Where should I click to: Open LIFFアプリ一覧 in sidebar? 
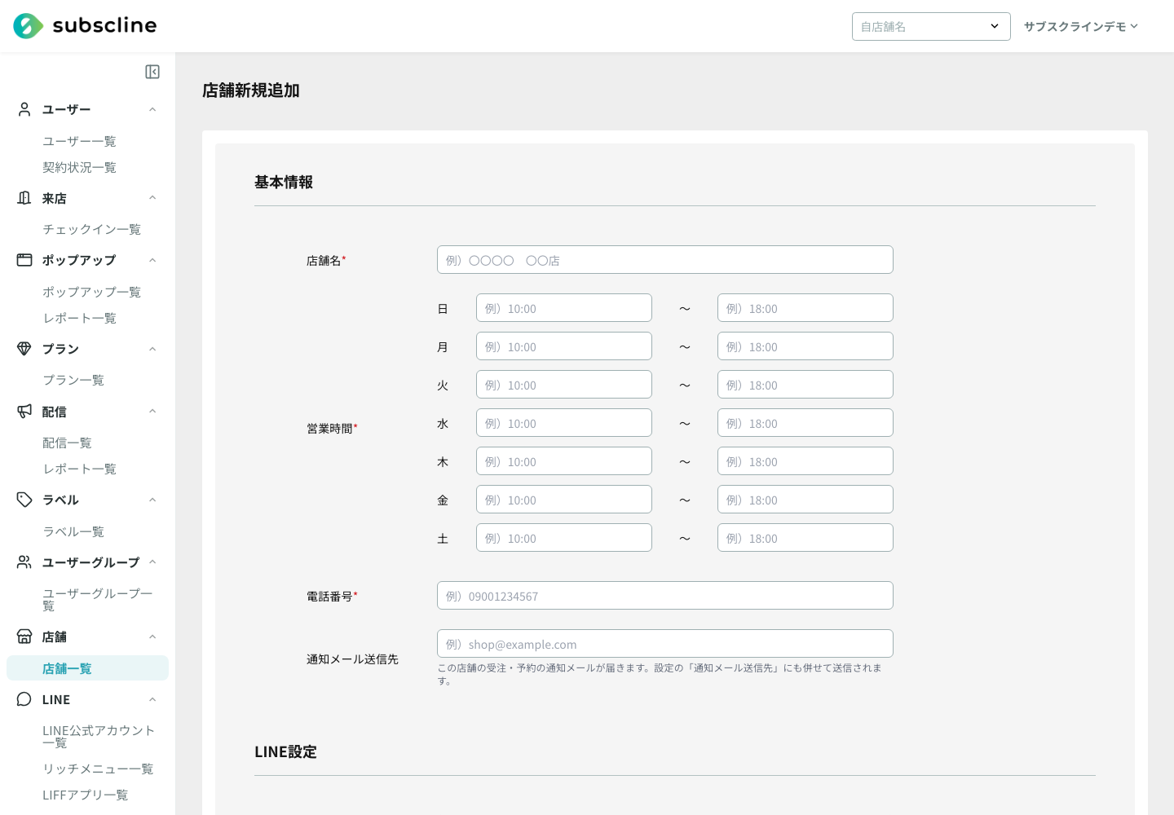click(x=85, y=795)
